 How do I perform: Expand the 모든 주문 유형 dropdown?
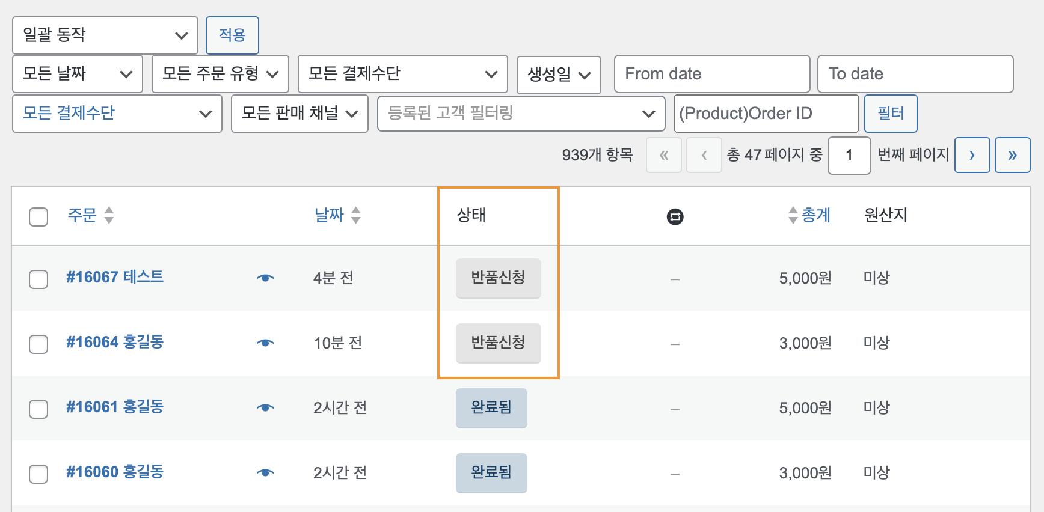220,74
